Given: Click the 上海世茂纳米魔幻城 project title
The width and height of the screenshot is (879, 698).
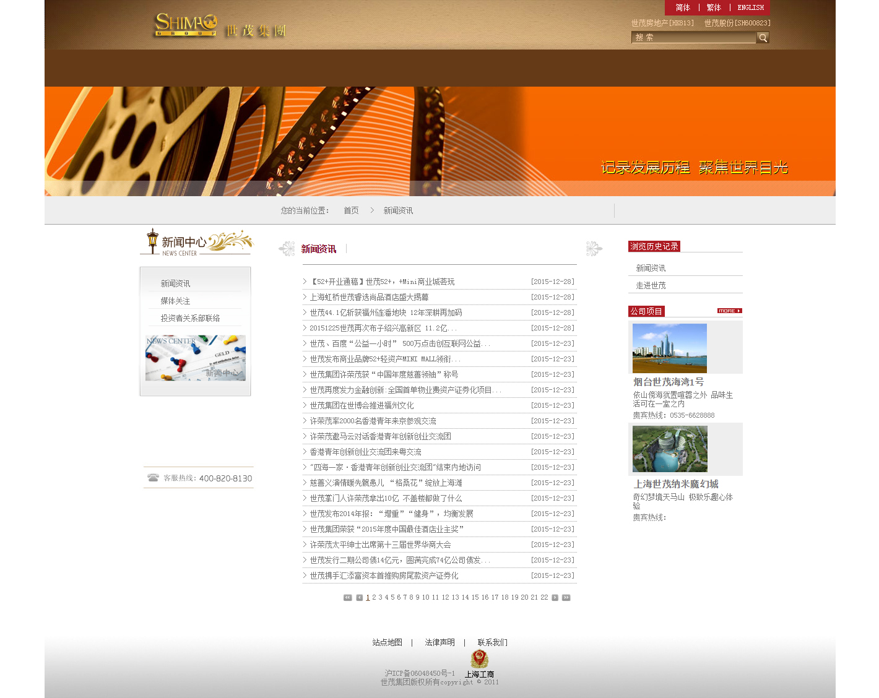Looking at the screenshot, I should tap(676, 484).
